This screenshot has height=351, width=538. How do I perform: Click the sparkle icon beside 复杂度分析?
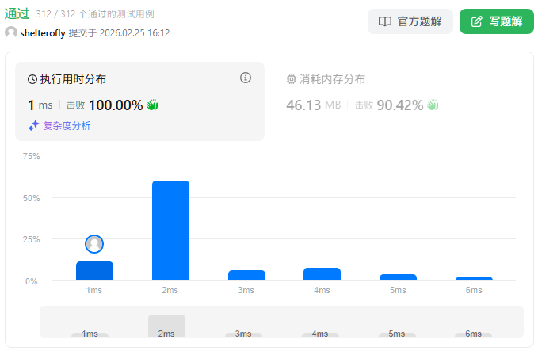click(33, 125)
